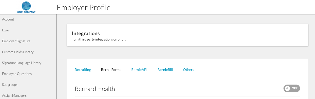Click the Employer Profile page title
The height and width of the screenshot is (99, 315).
pos(84,8)
